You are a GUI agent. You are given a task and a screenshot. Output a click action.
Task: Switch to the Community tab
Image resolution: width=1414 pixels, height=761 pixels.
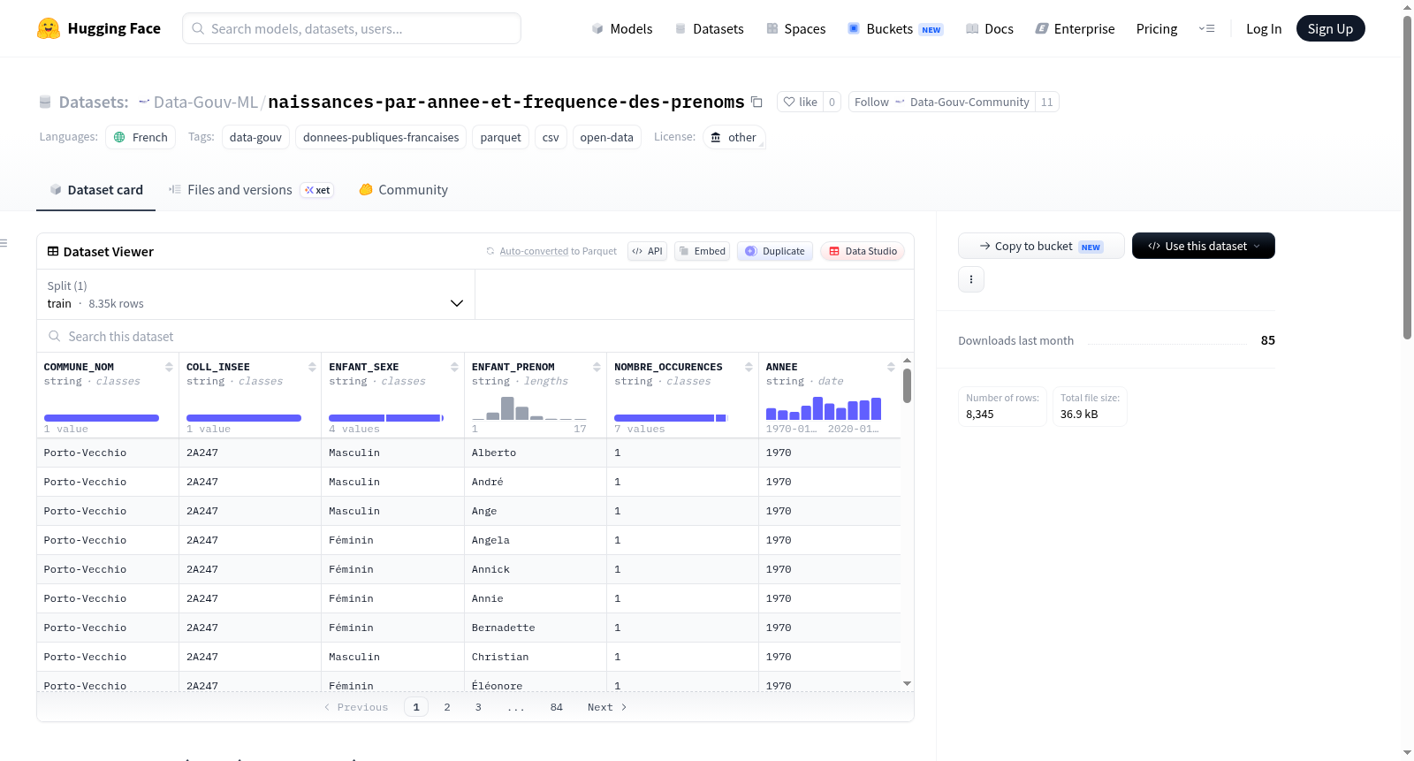tap(403, 189)
